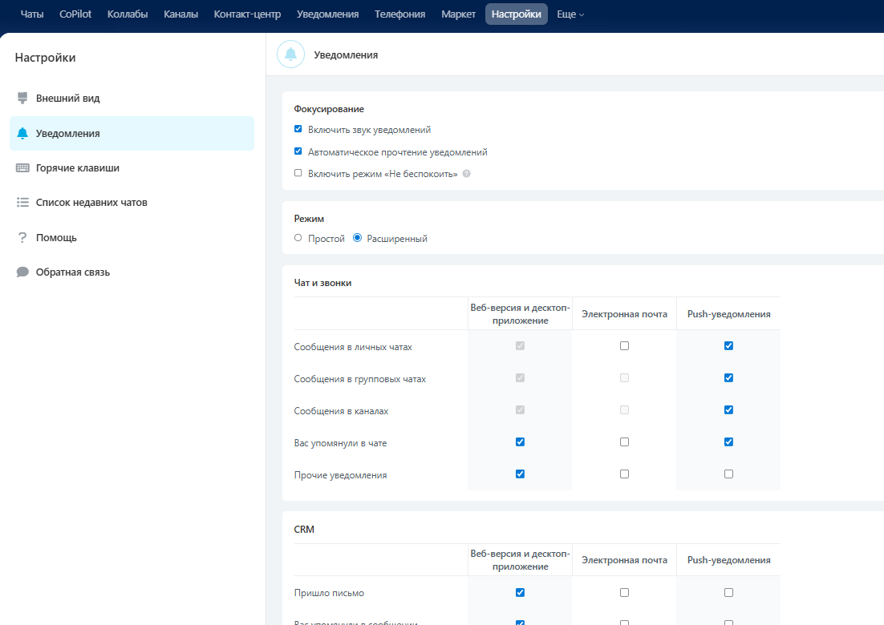
Task: Click the keyboard icon for Горячие клавиши
Action: pyautogui.click(x=22, y=168)
